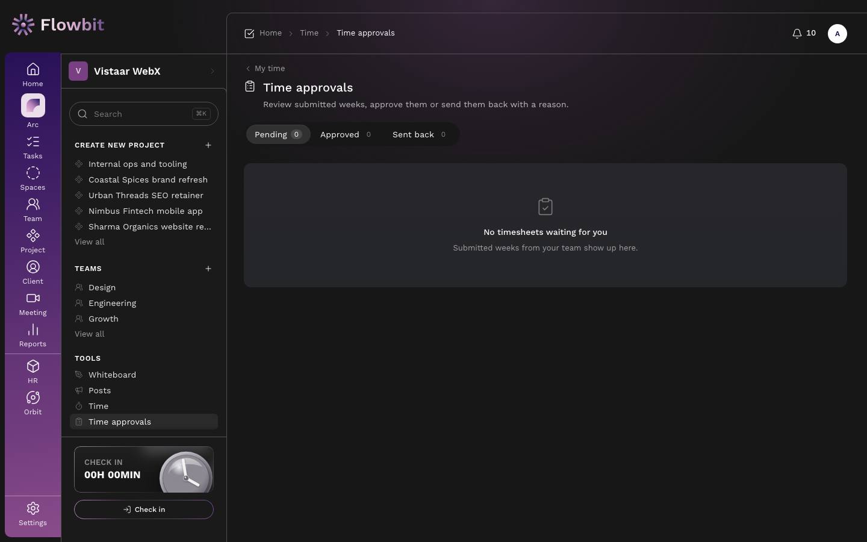This screenshot has width=867, height=542.
Task: Open notifications bell showing 10
Action: click(804, 33)
